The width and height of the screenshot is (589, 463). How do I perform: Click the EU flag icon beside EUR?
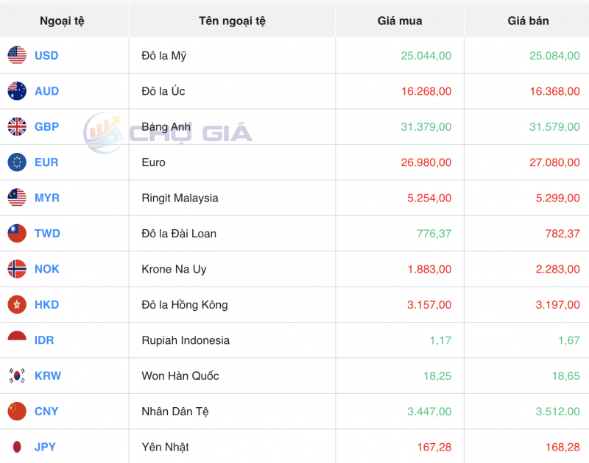pos(16,162)
